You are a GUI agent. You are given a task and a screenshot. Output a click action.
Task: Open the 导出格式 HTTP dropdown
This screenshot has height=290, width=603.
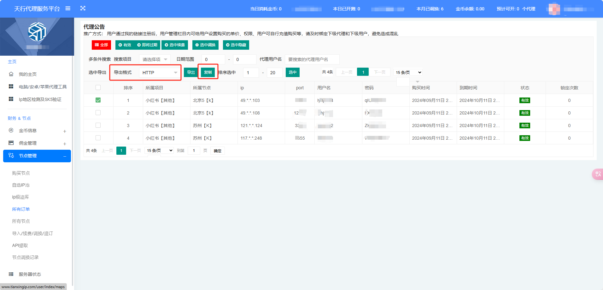(x=160, y=73)
